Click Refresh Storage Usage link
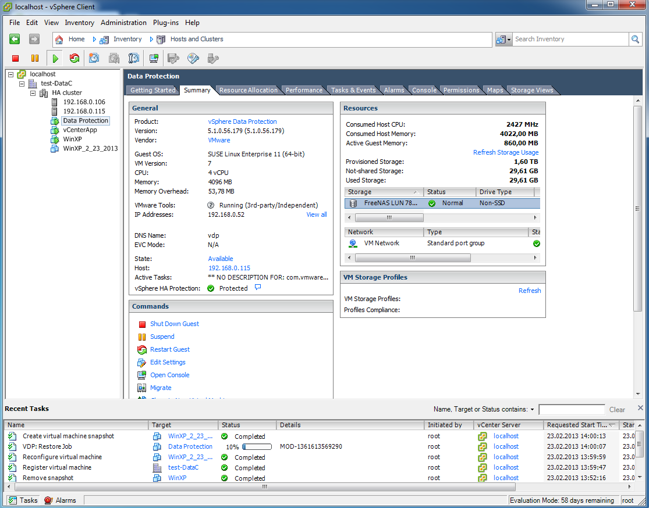 tap(506, 152)
